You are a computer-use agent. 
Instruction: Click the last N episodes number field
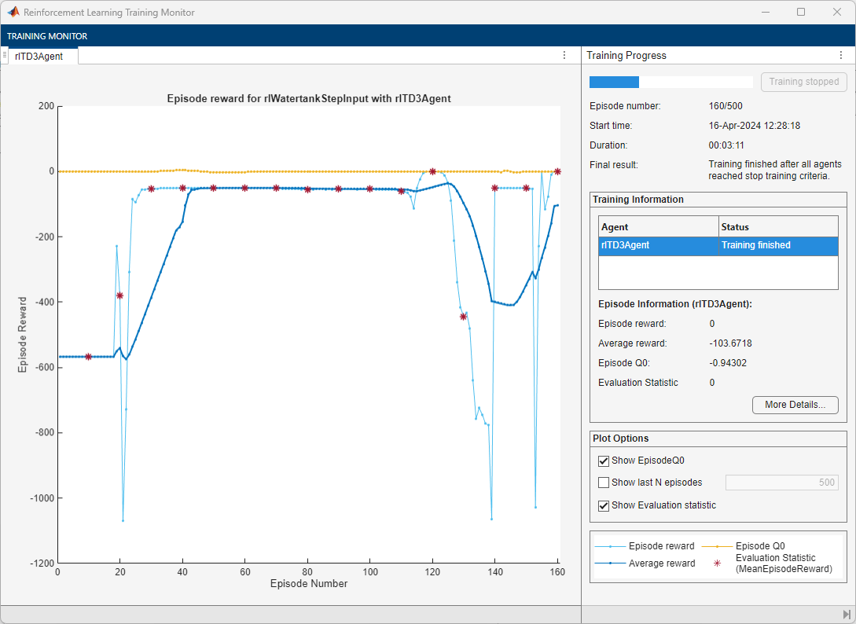(781, 483)
